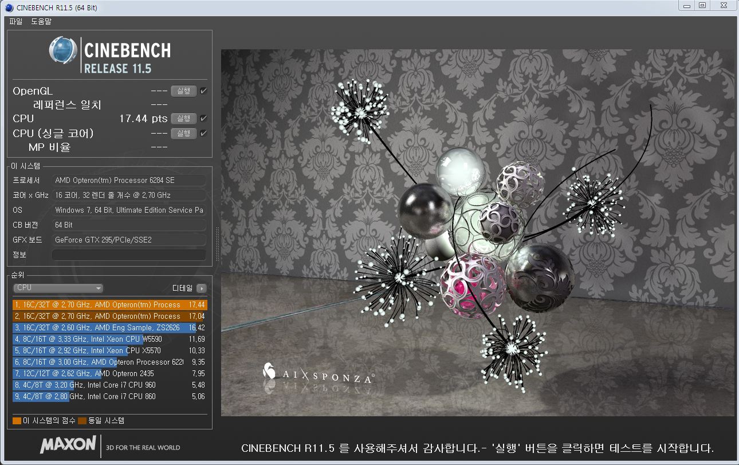Select the AMD Eng Sample ZS2626 row
The width and height of the screenshot is (739, 465).
point(109,328)
